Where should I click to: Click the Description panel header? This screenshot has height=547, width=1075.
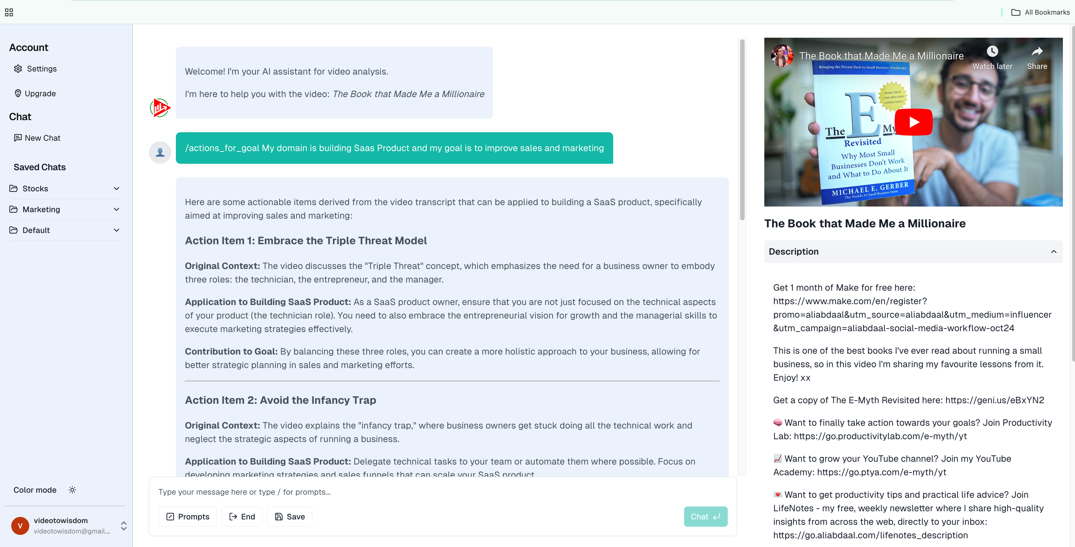coord(913,252)
